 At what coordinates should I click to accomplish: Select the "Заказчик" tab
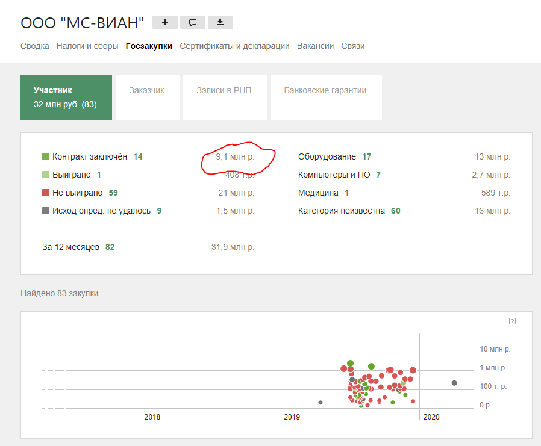point(146,91)
